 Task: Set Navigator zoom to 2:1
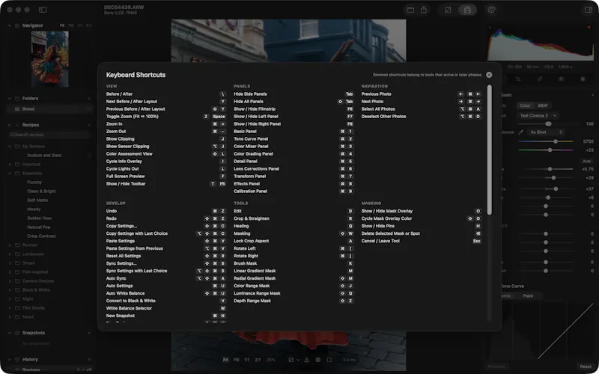tap(88, 25)
